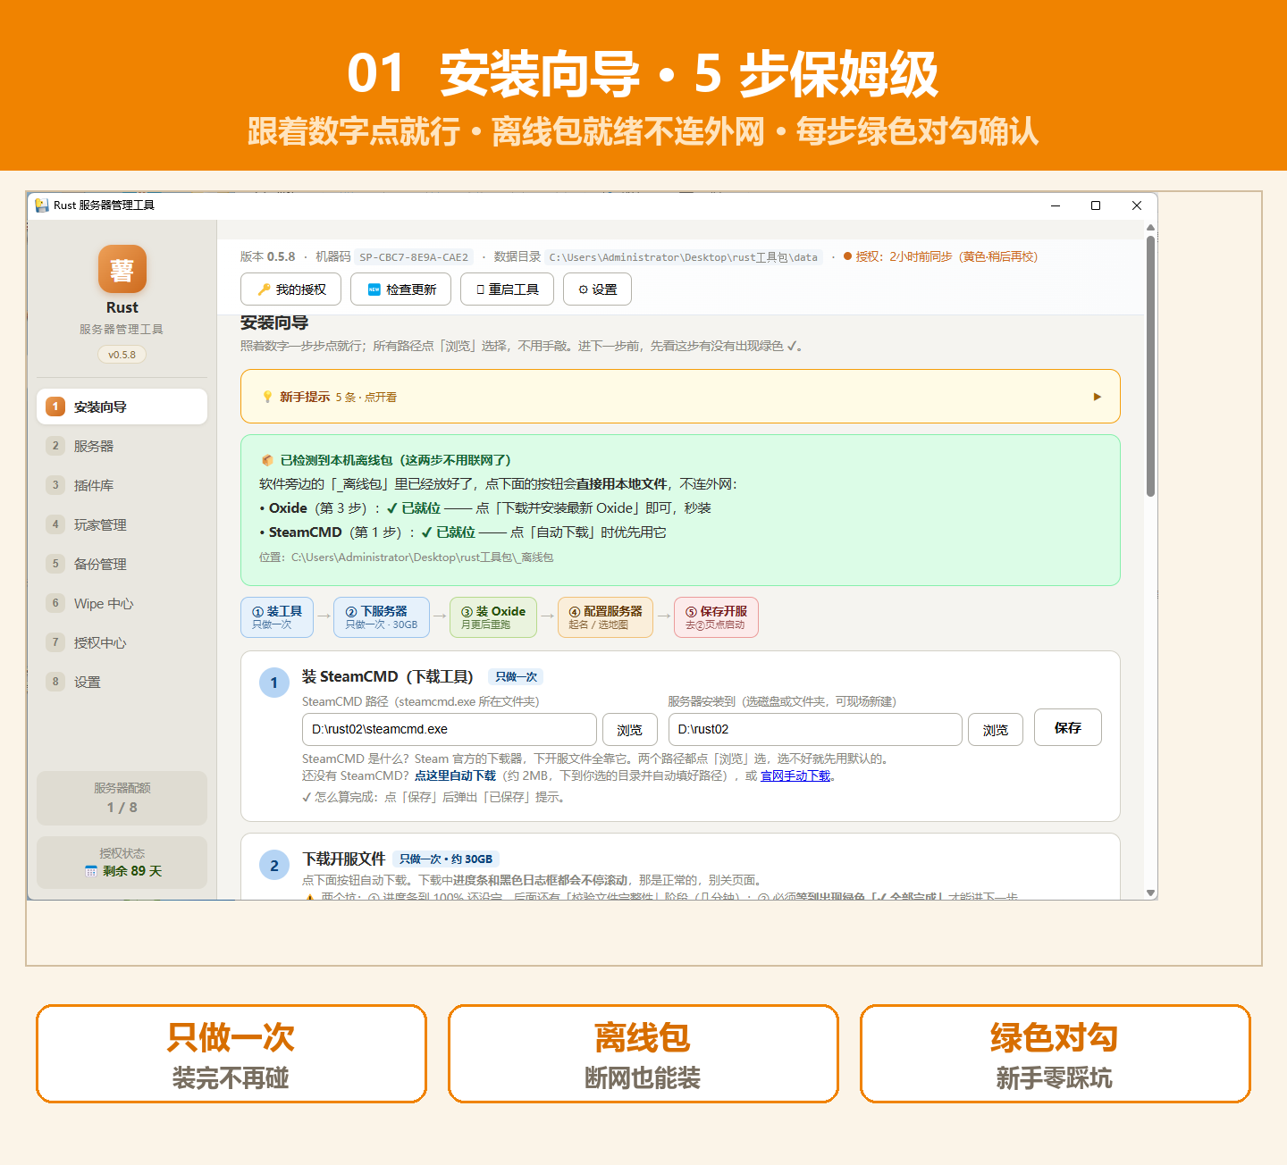Open the 官网手动下载 link

click(795, 775)
